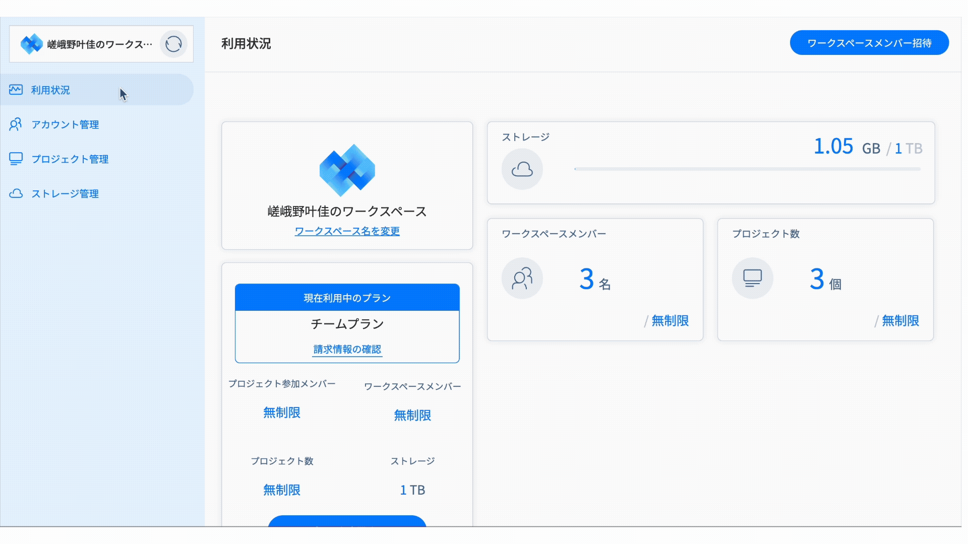Open the プロジェクト管理 menu item
Viewport: 968px width, 544px height.
point(70,159)
